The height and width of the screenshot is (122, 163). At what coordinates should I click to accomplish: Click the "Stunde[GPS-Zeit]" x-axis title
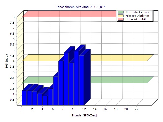coord(84,115)
